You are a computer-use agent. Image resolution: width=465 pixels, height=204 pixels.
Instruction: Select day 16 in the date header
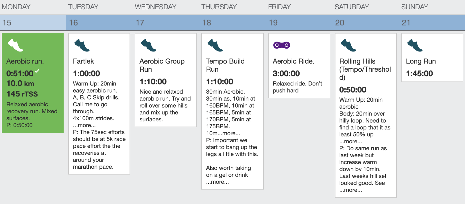point(73,23)
